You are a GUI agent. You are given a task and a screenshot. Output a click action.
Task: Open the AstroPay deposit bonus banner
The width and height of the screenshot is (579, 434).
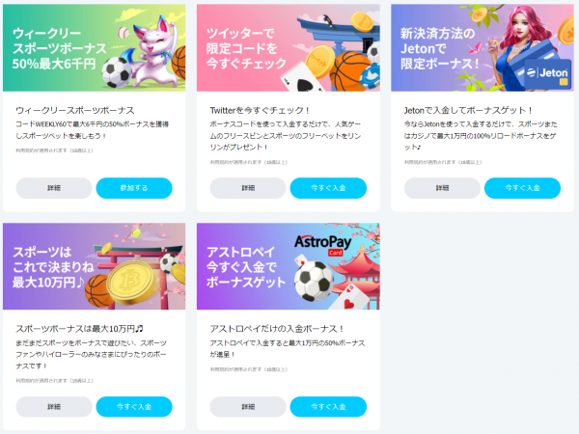(x=289, y=266)
